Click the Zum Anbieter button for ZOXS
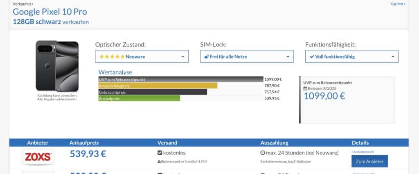Screen dimensions: 419x174 coord(369,161)
